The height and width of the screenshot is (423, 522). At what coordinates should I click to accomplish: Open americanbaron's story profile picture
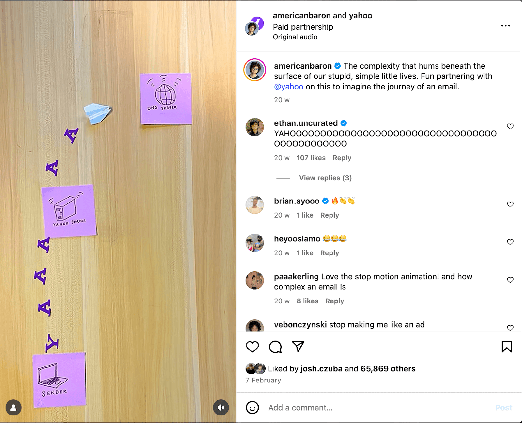pyautogui.click(x=255, y=70)
